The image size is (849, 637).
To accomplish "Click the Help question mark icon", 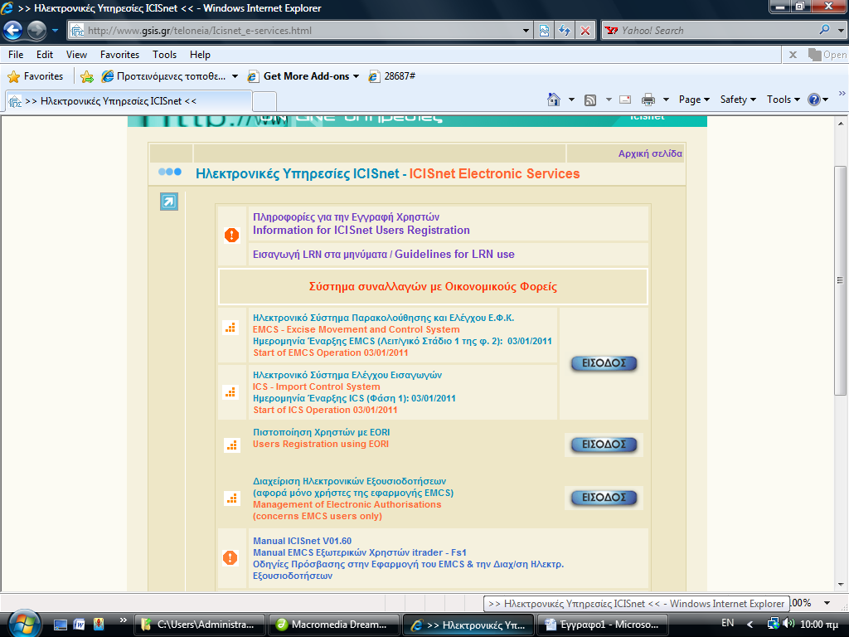I will tap(814, 100).
